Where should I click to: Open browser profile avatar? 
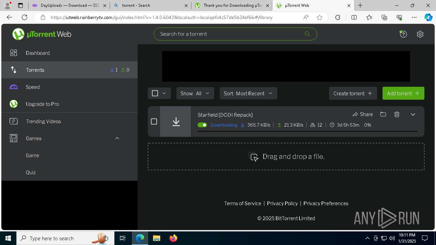[7, 5]
